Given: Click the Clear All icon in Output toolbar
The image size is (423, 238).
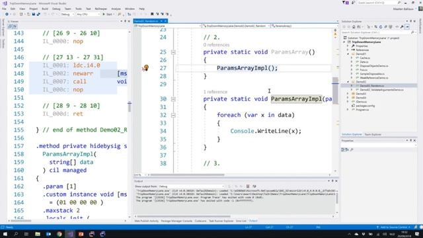Looking at the screenshot, I should (x=248, y=186).
